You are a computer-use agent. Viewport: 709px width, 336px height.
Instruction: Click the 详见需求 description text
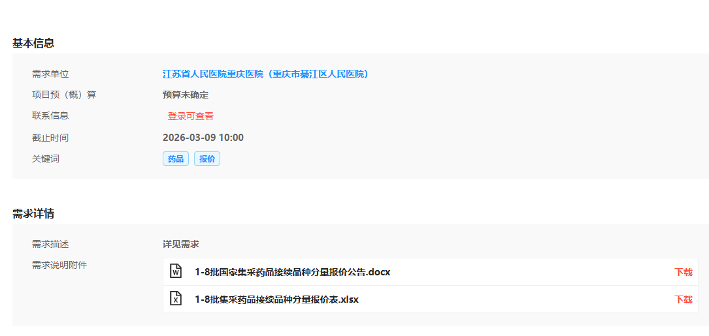(x=181, y=244)
